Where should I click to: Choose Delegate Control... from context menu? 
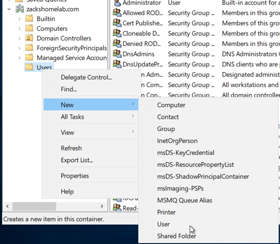[x=91, y=77]
